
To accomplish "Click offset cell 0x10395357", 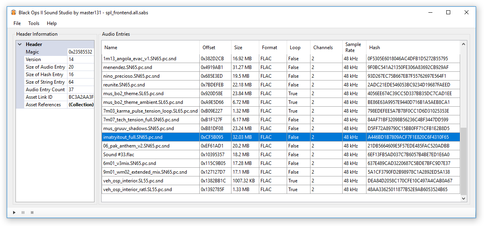I will tap(216, 155).
